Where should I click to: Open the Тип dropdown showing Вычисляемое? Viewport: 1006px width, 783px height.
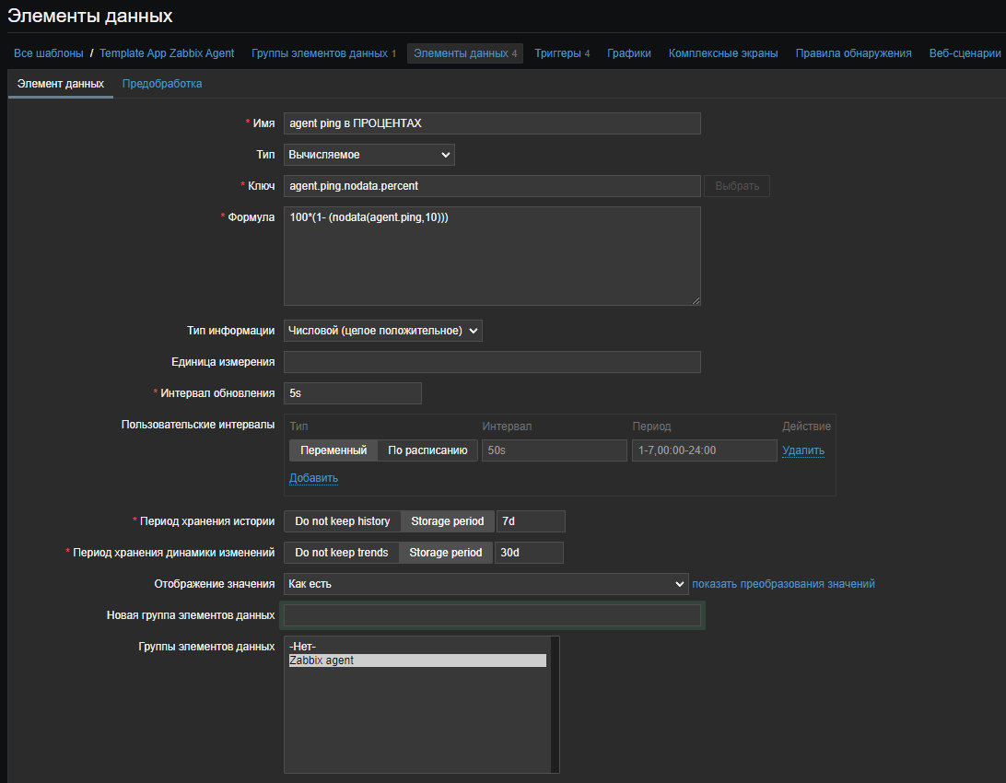tap(368, 154)
